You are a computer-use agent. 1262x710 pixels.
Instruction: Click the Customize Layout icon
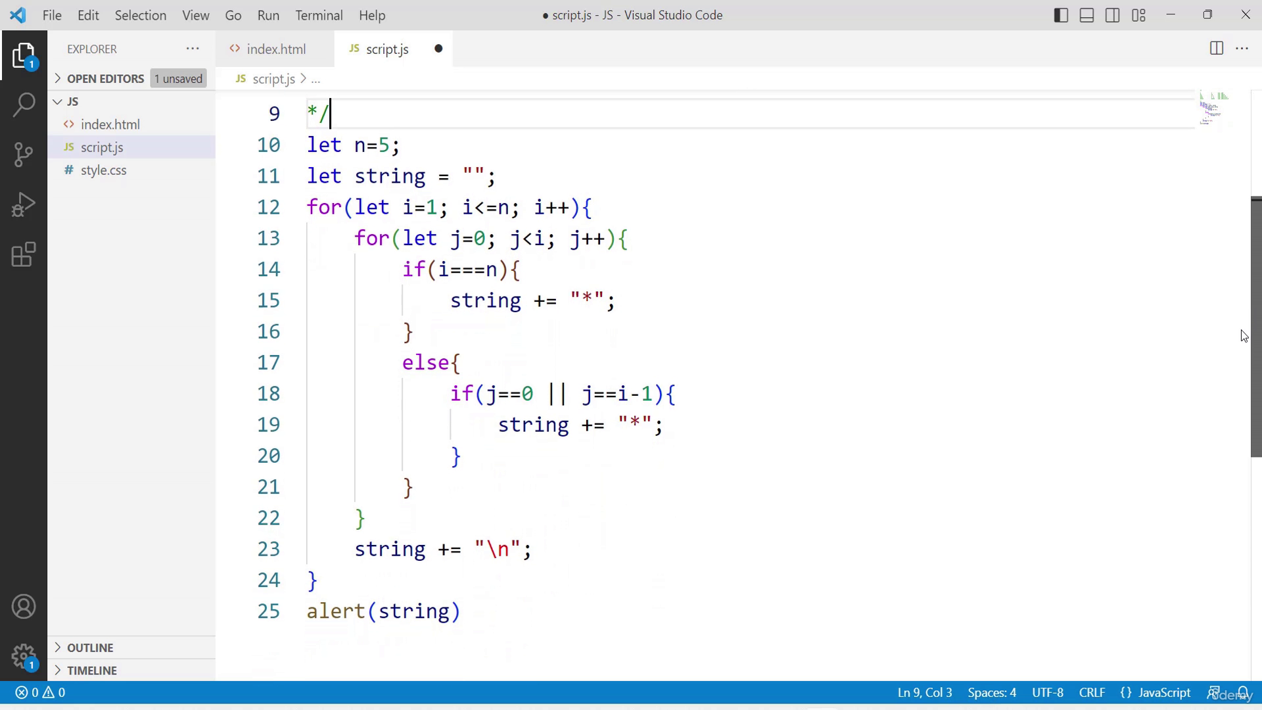tap(1139, 15)
